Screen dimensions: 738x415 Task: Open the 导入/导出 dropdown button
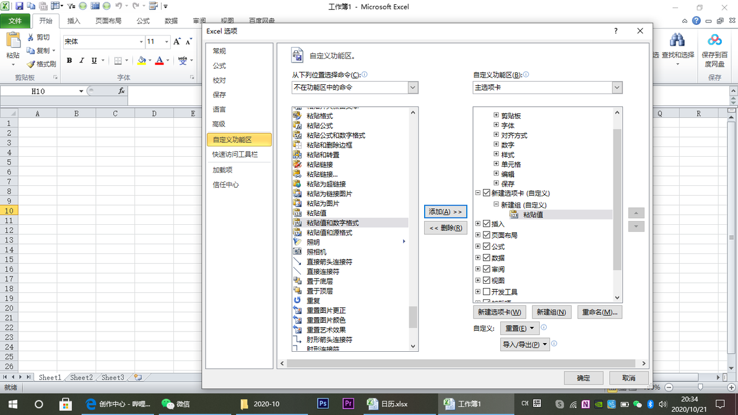point(525,344)
